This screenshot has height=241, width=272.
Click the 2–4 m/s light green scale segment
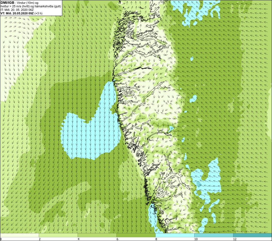pos(58,235)
